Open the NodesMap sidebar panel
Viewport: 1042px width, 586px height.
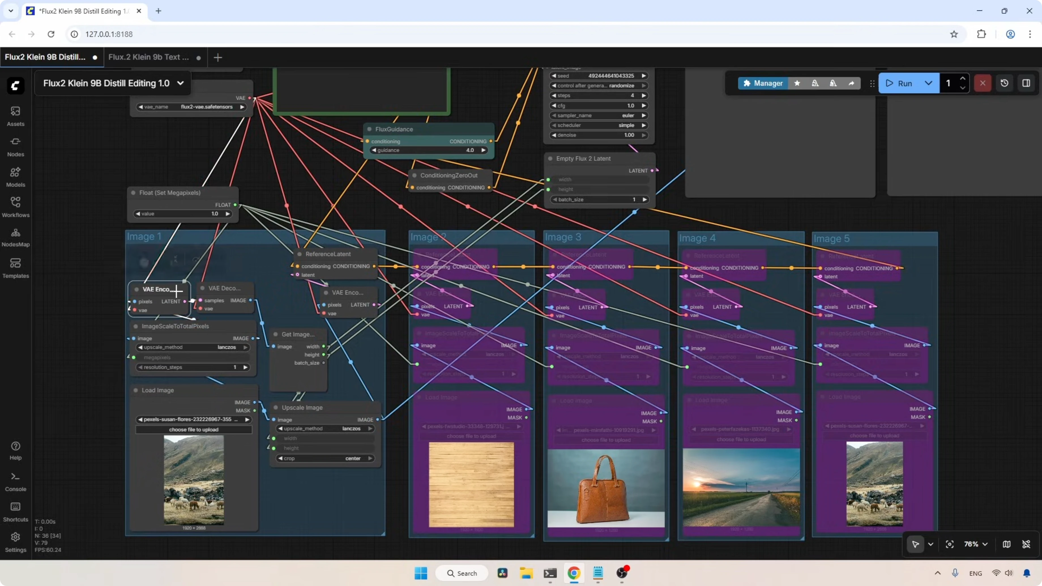[x=15, y=237]
